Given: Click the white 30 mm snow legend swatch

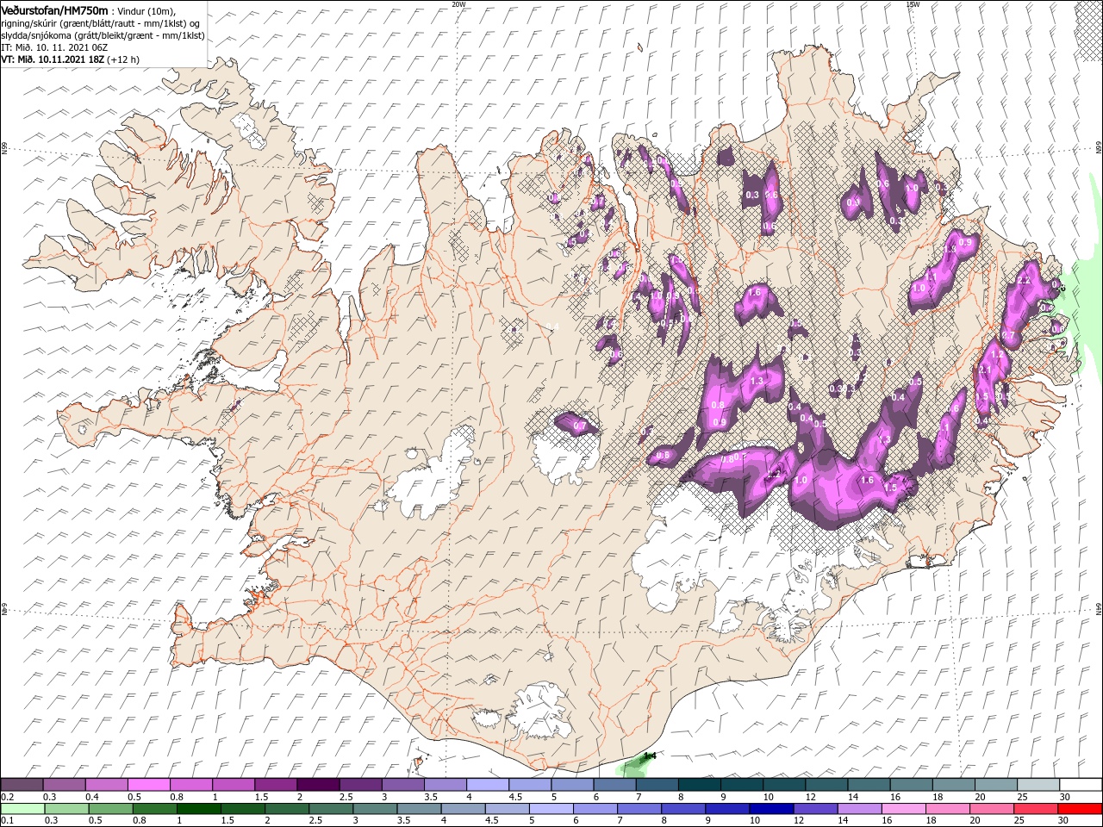Looking at the screenshot, I should 1081,784.
